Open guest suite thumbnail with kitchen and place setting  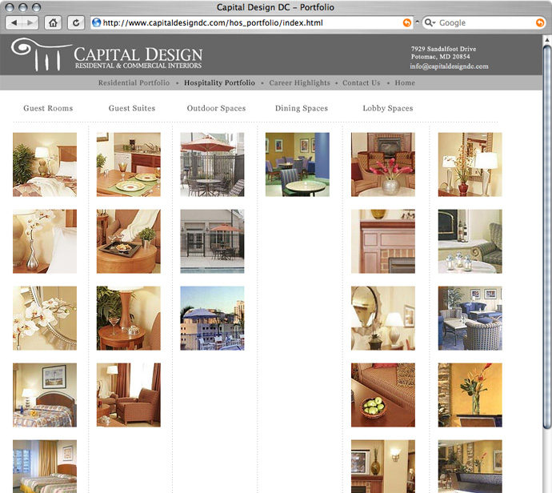(129, 164)
